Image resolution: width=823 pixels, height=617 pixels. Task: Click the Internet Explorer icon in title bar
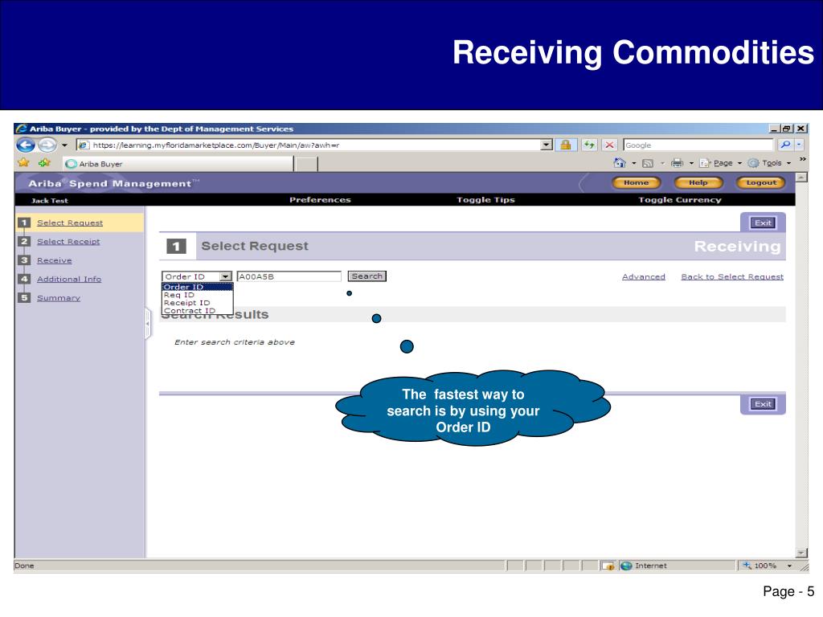click(21, 129)
